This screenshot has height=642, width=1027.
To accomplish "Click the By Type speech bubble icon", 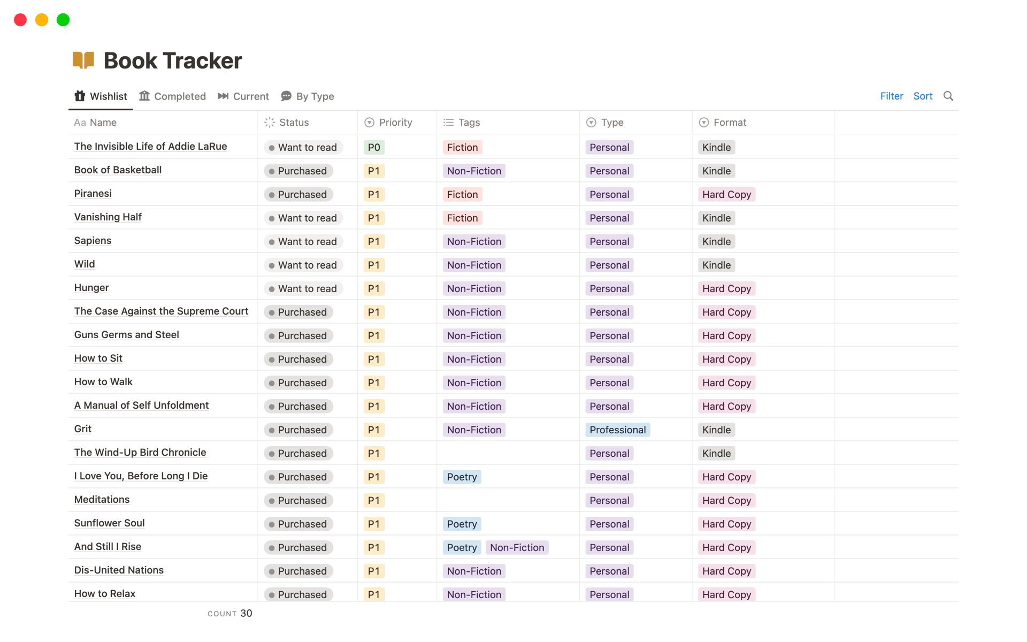I will pyautogui.click(x=287, y=96).
